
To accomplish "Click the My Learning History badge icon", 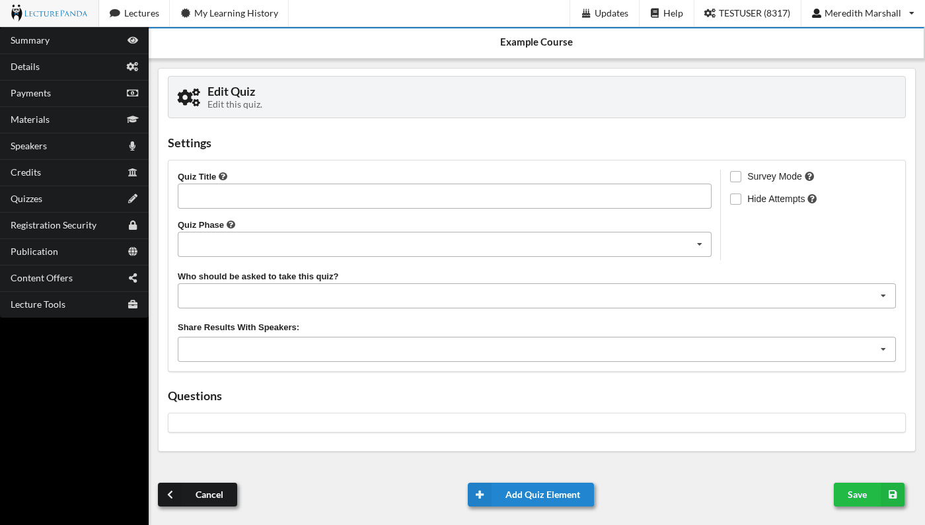I will click(x=186, y=13).
